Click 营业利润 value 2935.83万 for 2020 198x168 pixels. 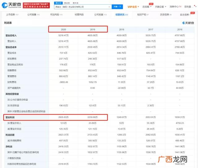pyautogui.click(x=63, y=117)
